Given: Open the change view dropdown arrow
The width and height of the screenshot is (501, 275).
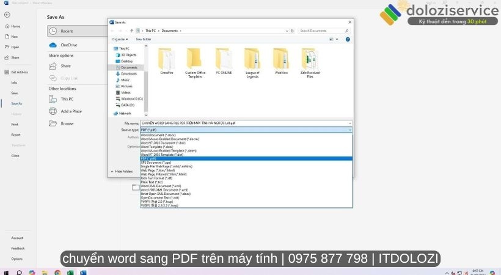Looking at the screenshot, I should (x=337, y=39).
